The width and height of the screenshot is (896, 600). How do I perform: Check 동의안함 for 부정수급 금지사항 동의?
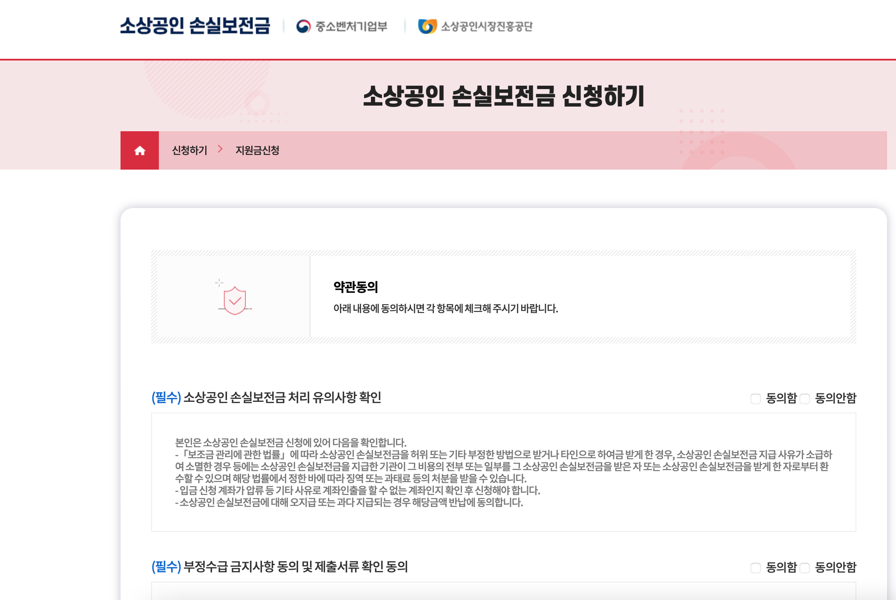click(x=804, y=568)
